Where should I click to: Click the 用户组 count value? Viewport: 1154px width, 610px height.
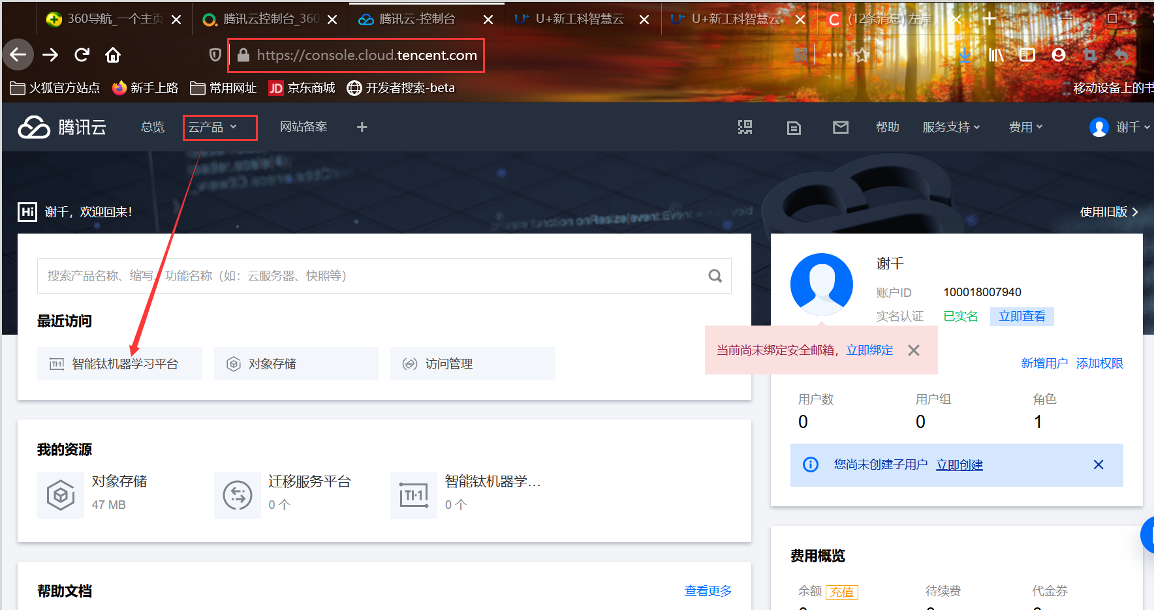point(920,422)
